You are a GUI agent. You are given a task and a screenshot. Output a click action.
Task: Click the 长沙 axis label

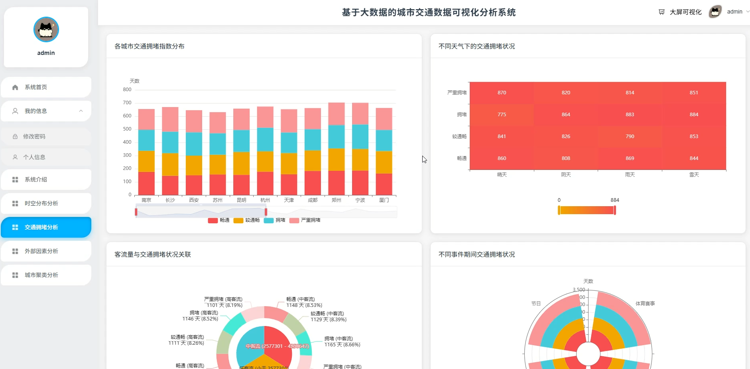tap(170, 200)
